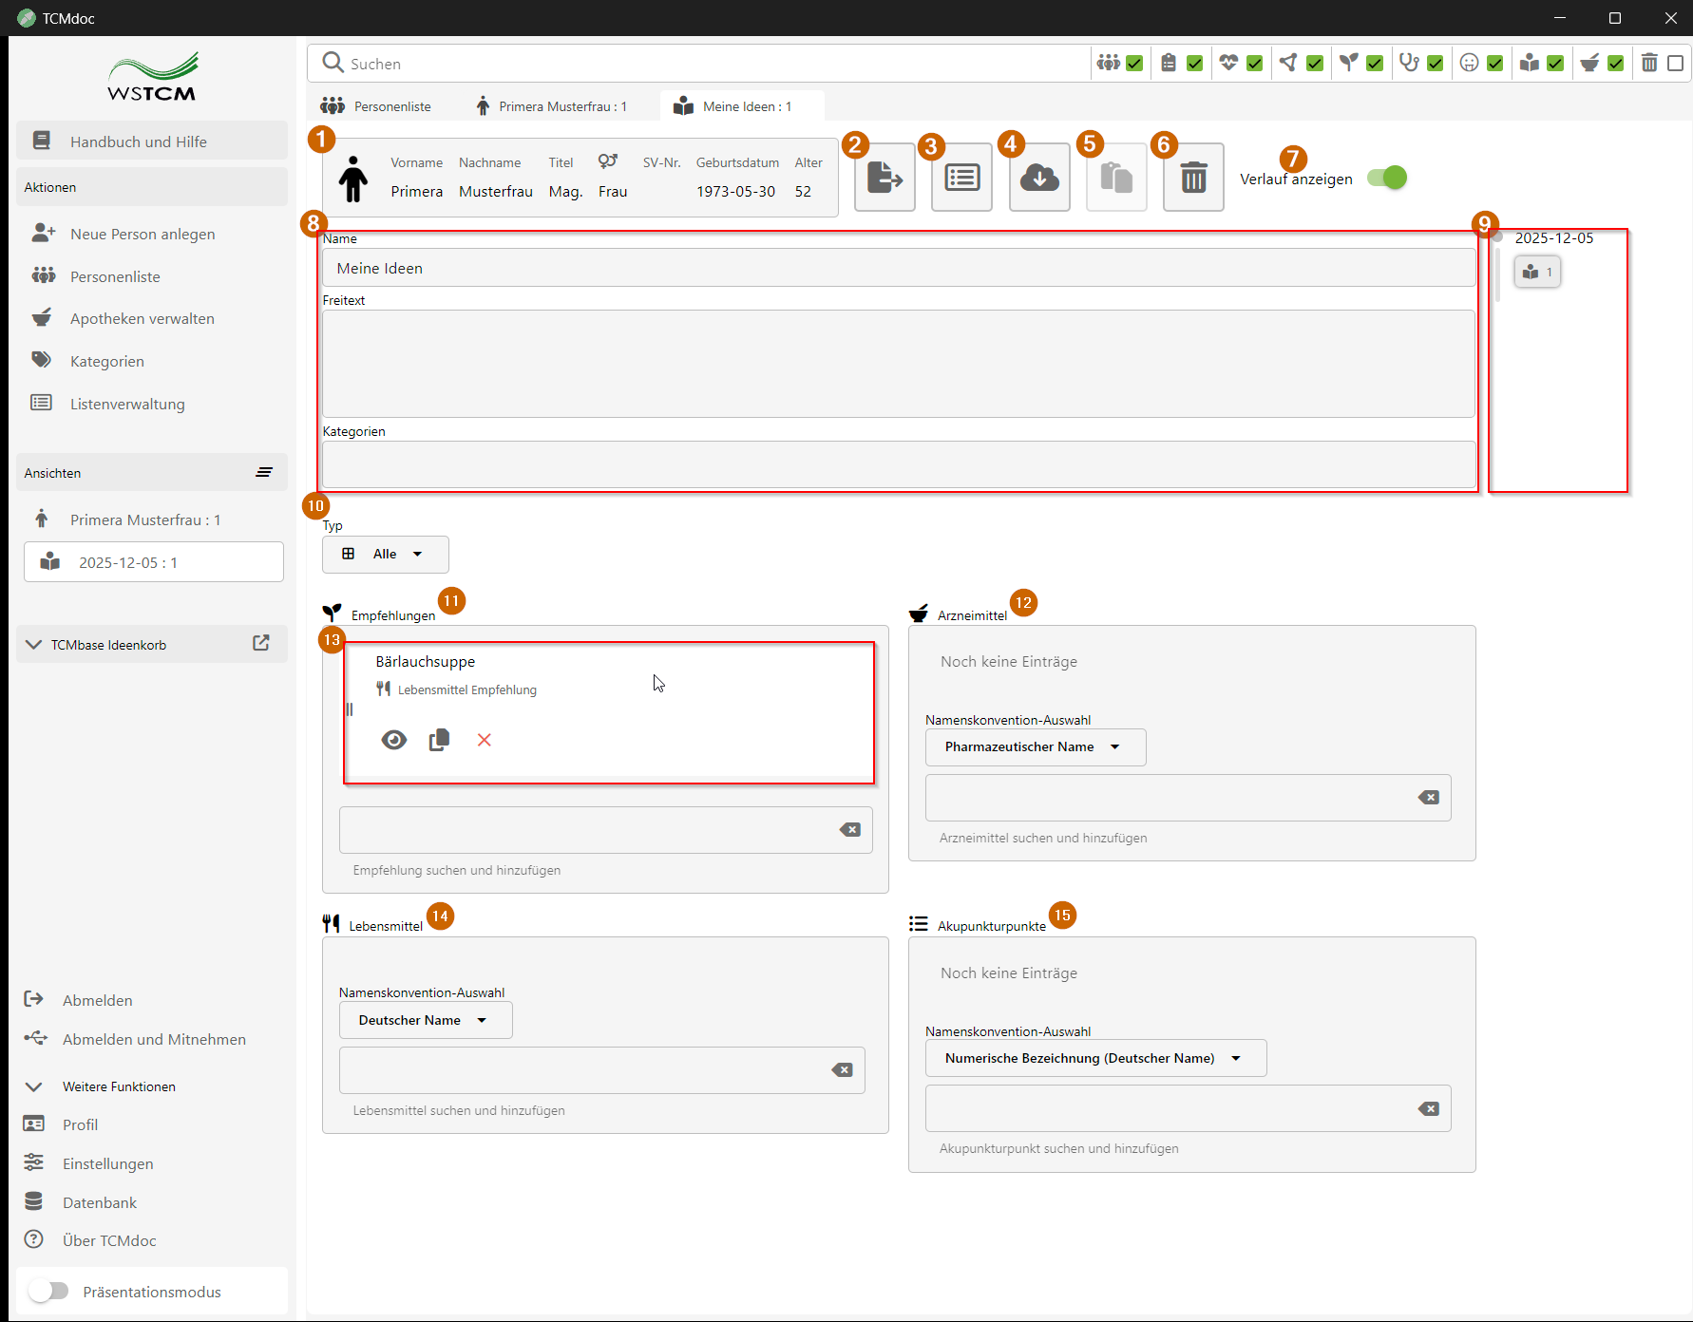This screenshot has width=1693, height=1322.
Task: Copy the Bärlauchsuppe recommendation entry
Action: 439,740
